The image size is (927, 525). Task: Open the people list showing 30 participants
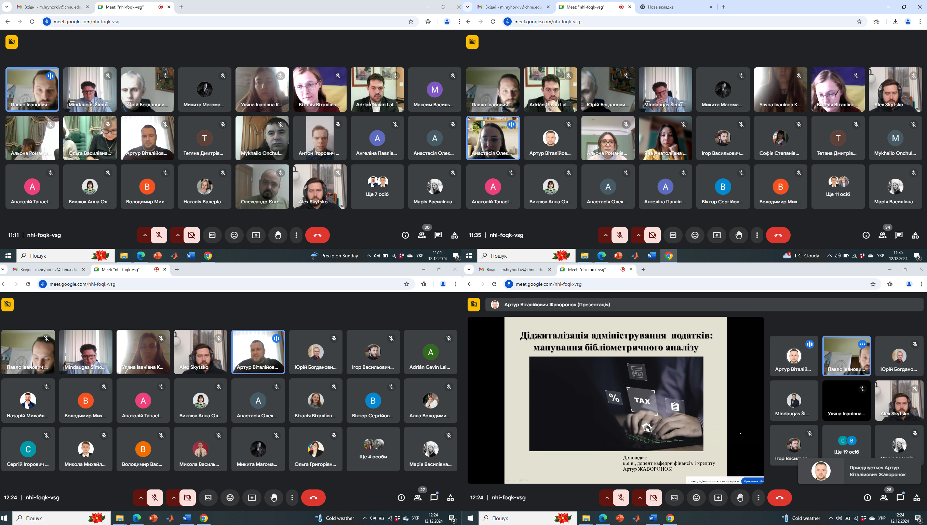click(x=422, y=235)
